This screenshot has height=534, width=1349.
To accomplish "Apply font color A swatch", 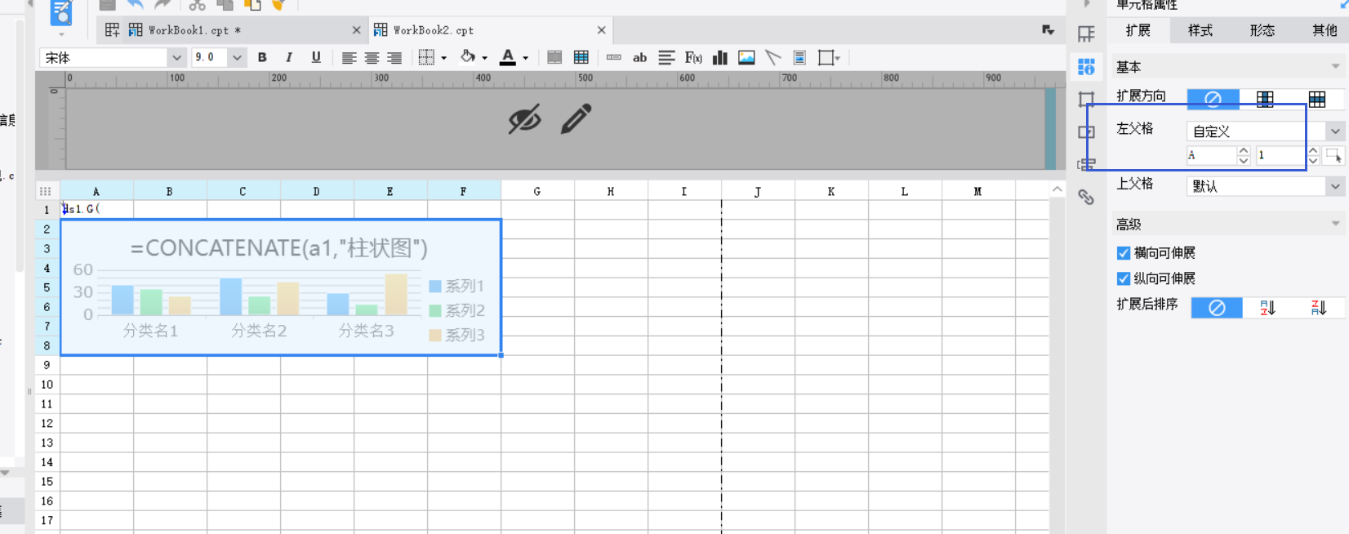I will pos(508,57).
